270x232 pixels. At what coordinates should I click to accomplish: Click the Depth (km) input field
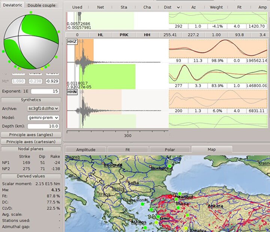point(43,126)
